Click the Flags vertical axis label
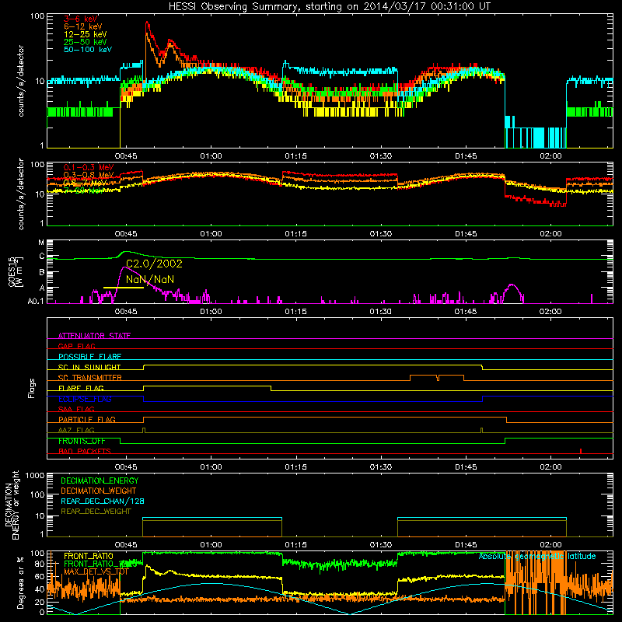 coord(32,388)
